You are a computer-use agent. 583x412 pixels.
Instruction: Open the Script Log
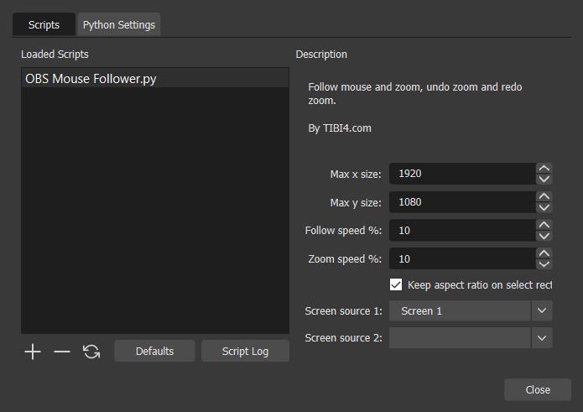pos(245,352)
